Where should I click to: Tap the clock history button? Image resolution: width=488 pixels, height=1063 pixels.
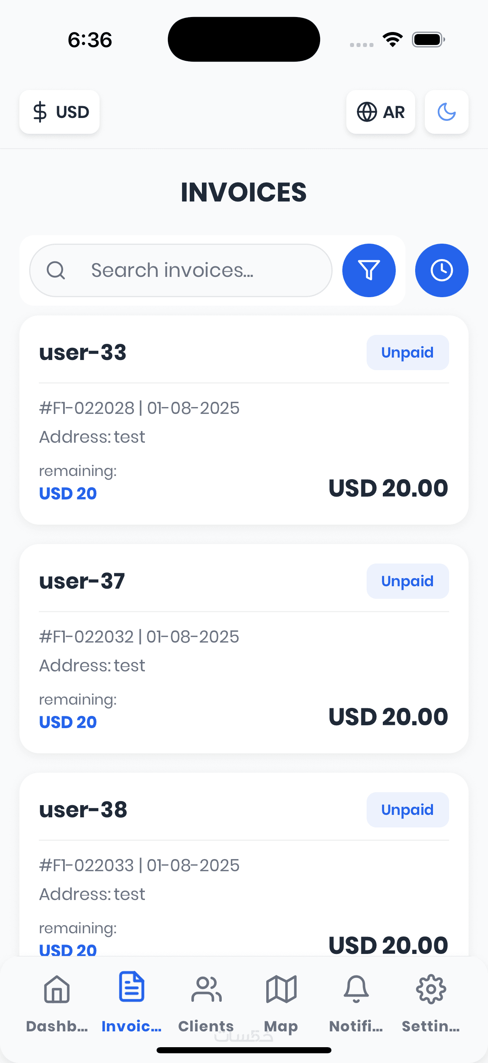[441, 270]
